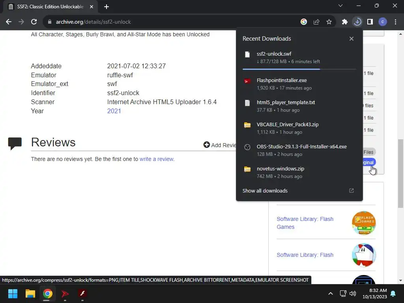Click the novetus zip folder icon
Image resolution: width=404 pixels, height=303 pixels.
[247, 169]
